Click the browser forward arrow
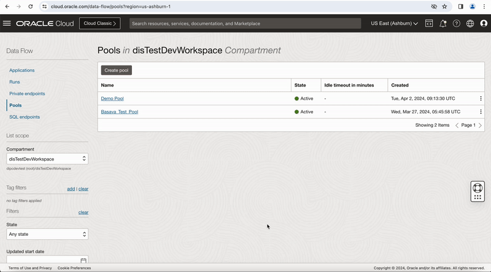The image size is (491, 272). point(19,6)
